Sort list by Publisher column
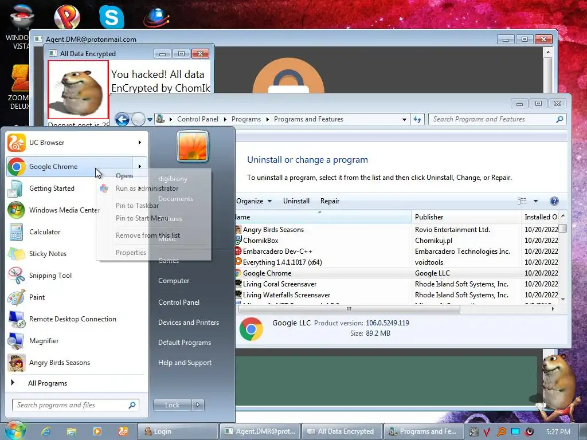The width and height of the screenshot is (587, 440). click(x=466, y=217)
